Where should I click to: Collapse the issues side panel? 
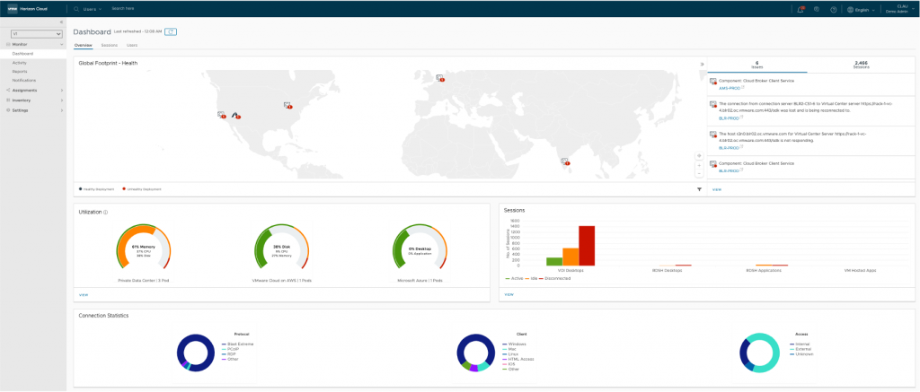[701, 65]
